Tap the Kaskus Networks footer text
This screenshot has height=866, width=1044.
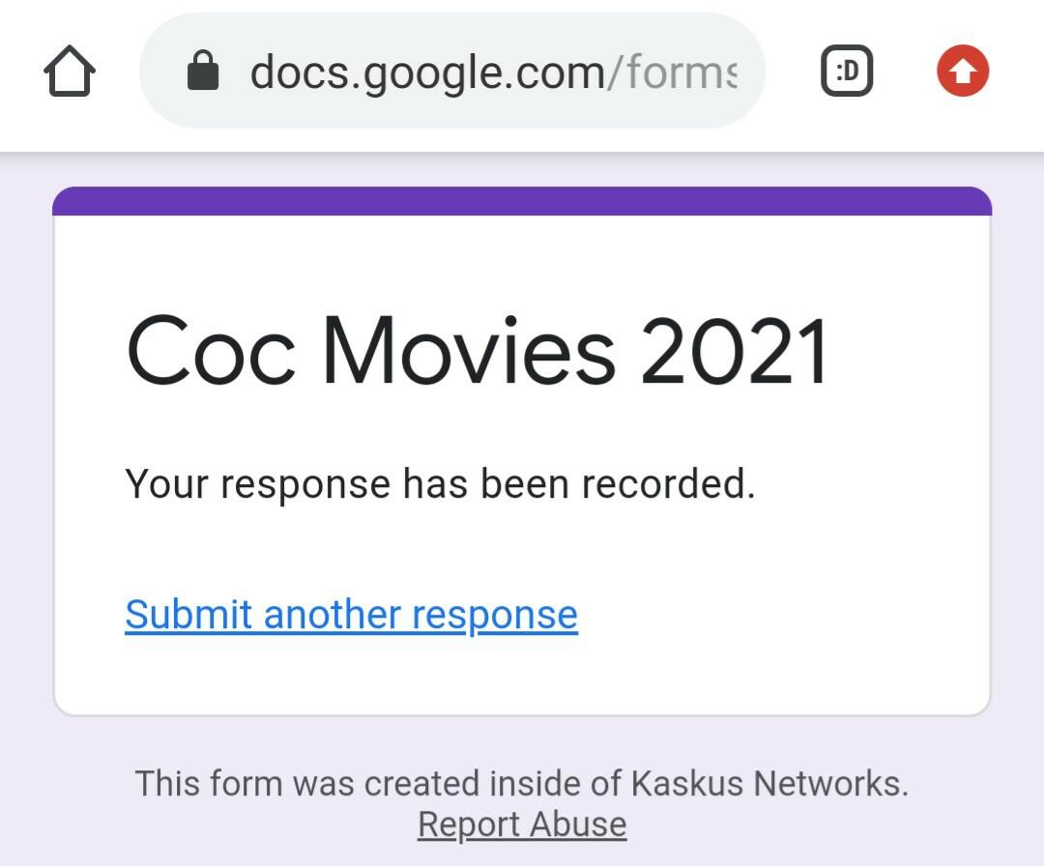tap(522, 783)
